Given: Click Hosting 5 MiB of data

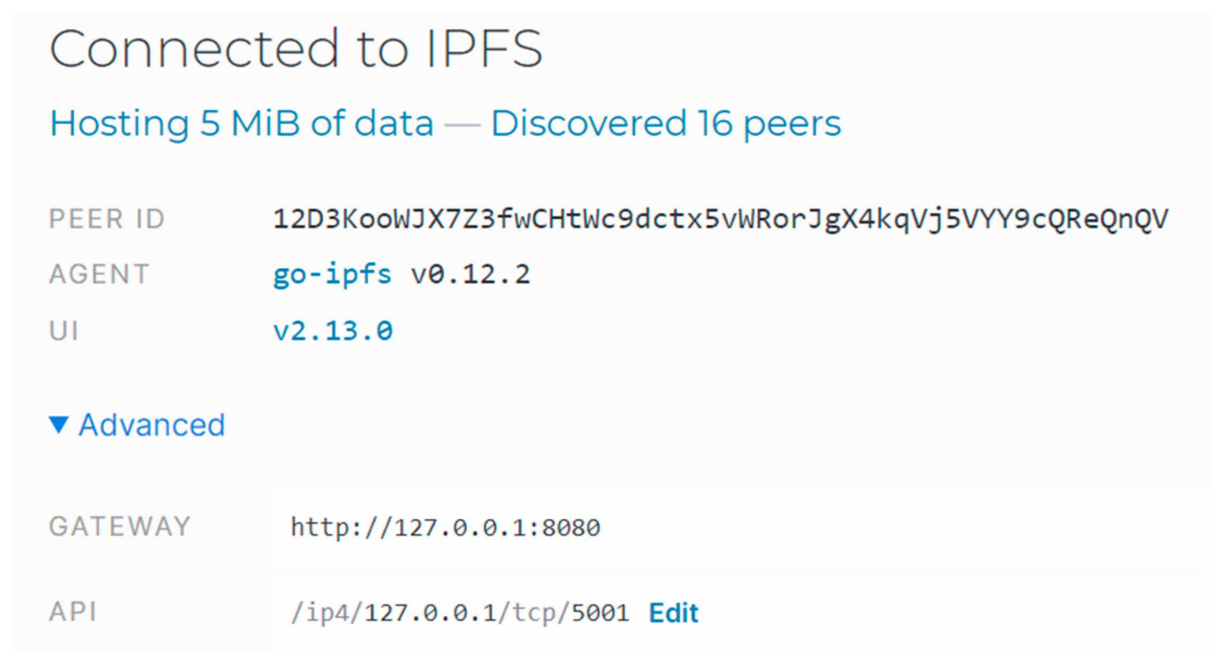Looking at the screenshot, I should [241, 123].
